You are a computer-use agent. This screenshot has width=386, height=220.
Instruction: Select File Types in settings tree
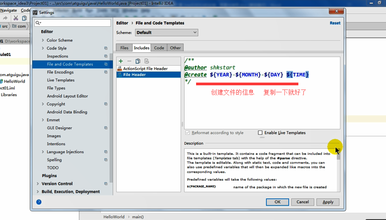56,88
